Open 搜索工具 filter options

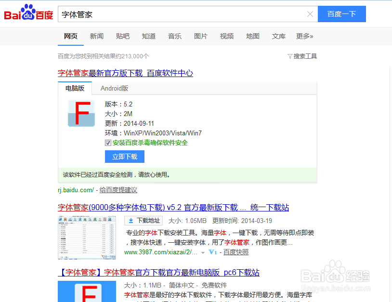302,56
